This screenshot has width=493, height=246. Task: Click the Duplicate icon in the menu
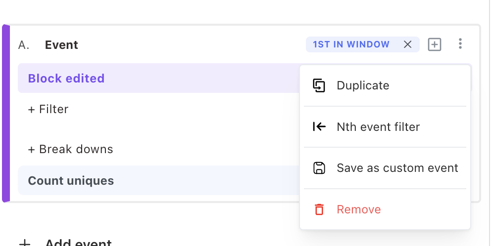(x=319, y=85)
